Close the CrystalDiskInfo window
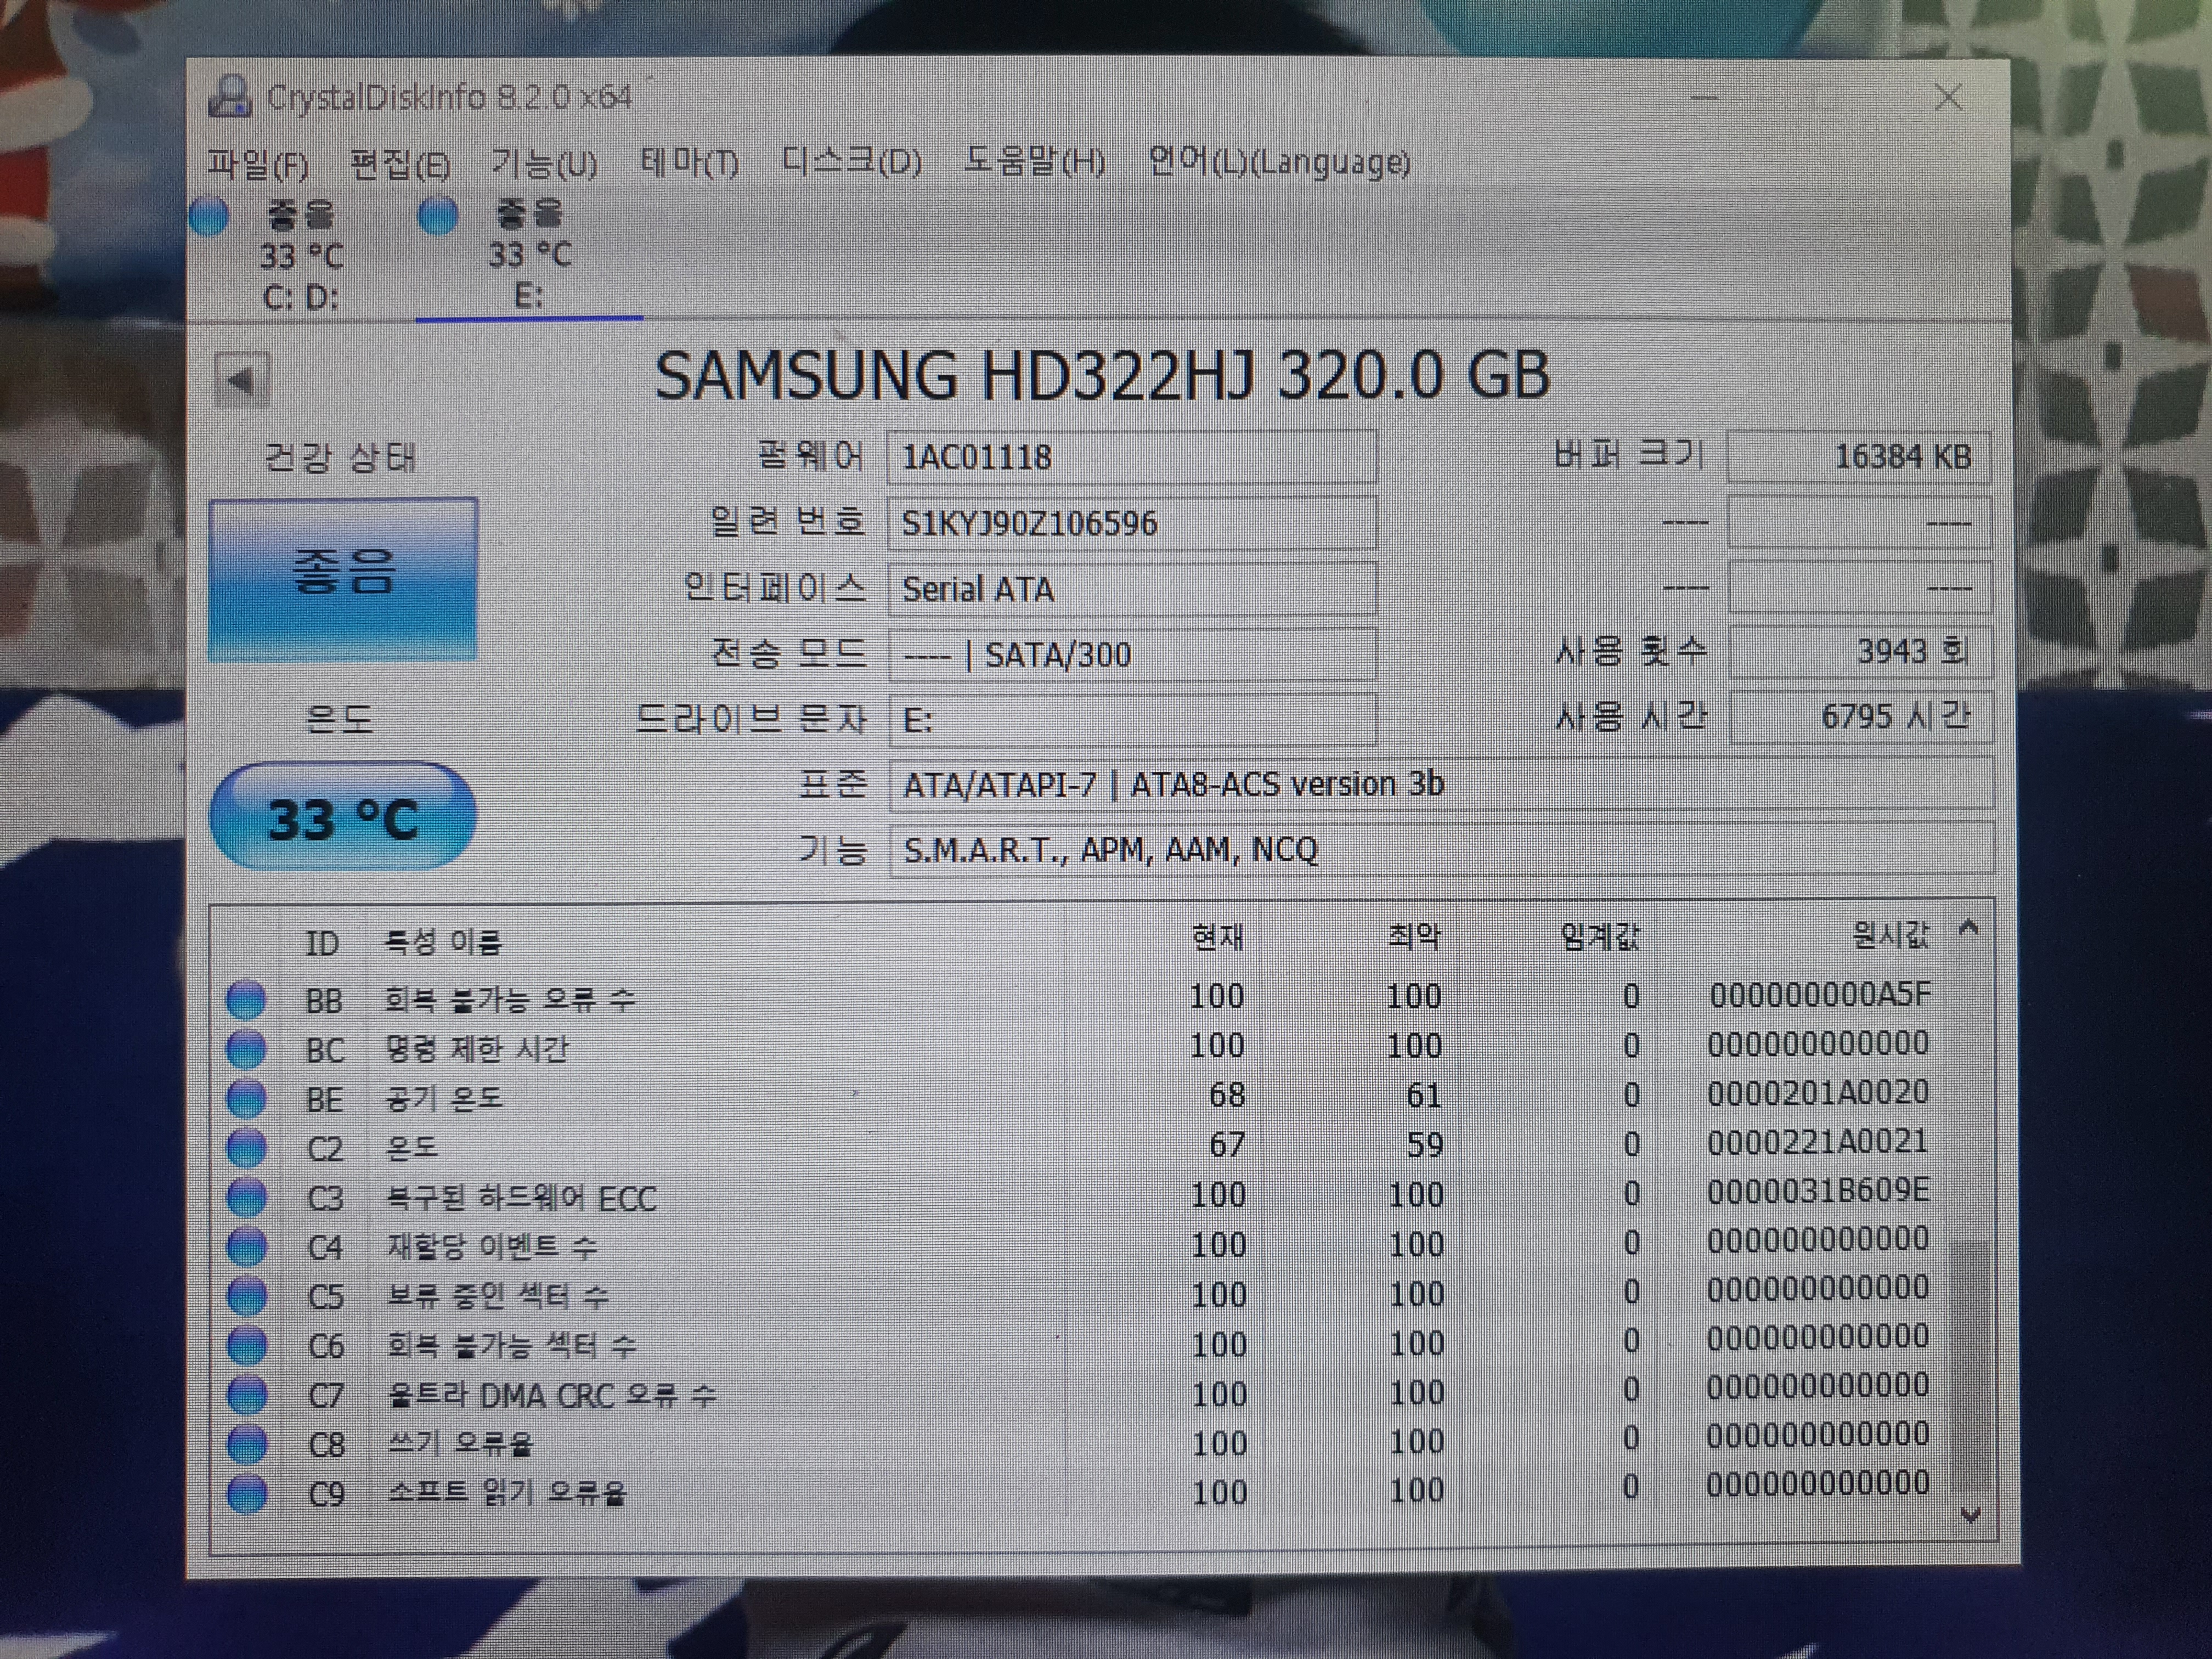 tap(1948, 97)
